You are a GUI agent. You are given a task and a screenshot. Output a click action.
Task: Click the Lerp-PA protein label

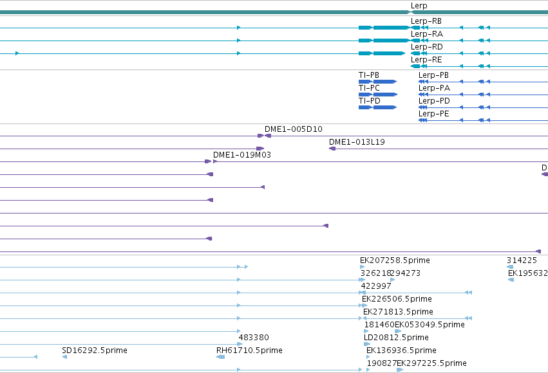coord(435,88)
